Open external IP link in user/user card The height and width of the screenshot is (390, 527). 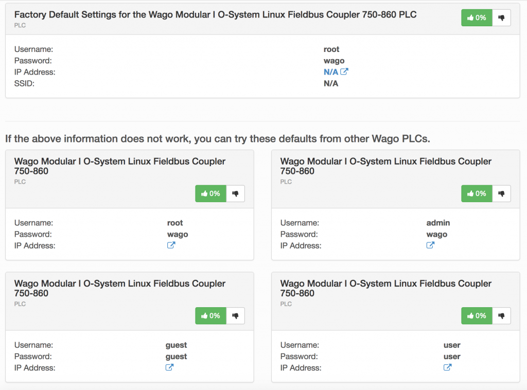(448, 367)
